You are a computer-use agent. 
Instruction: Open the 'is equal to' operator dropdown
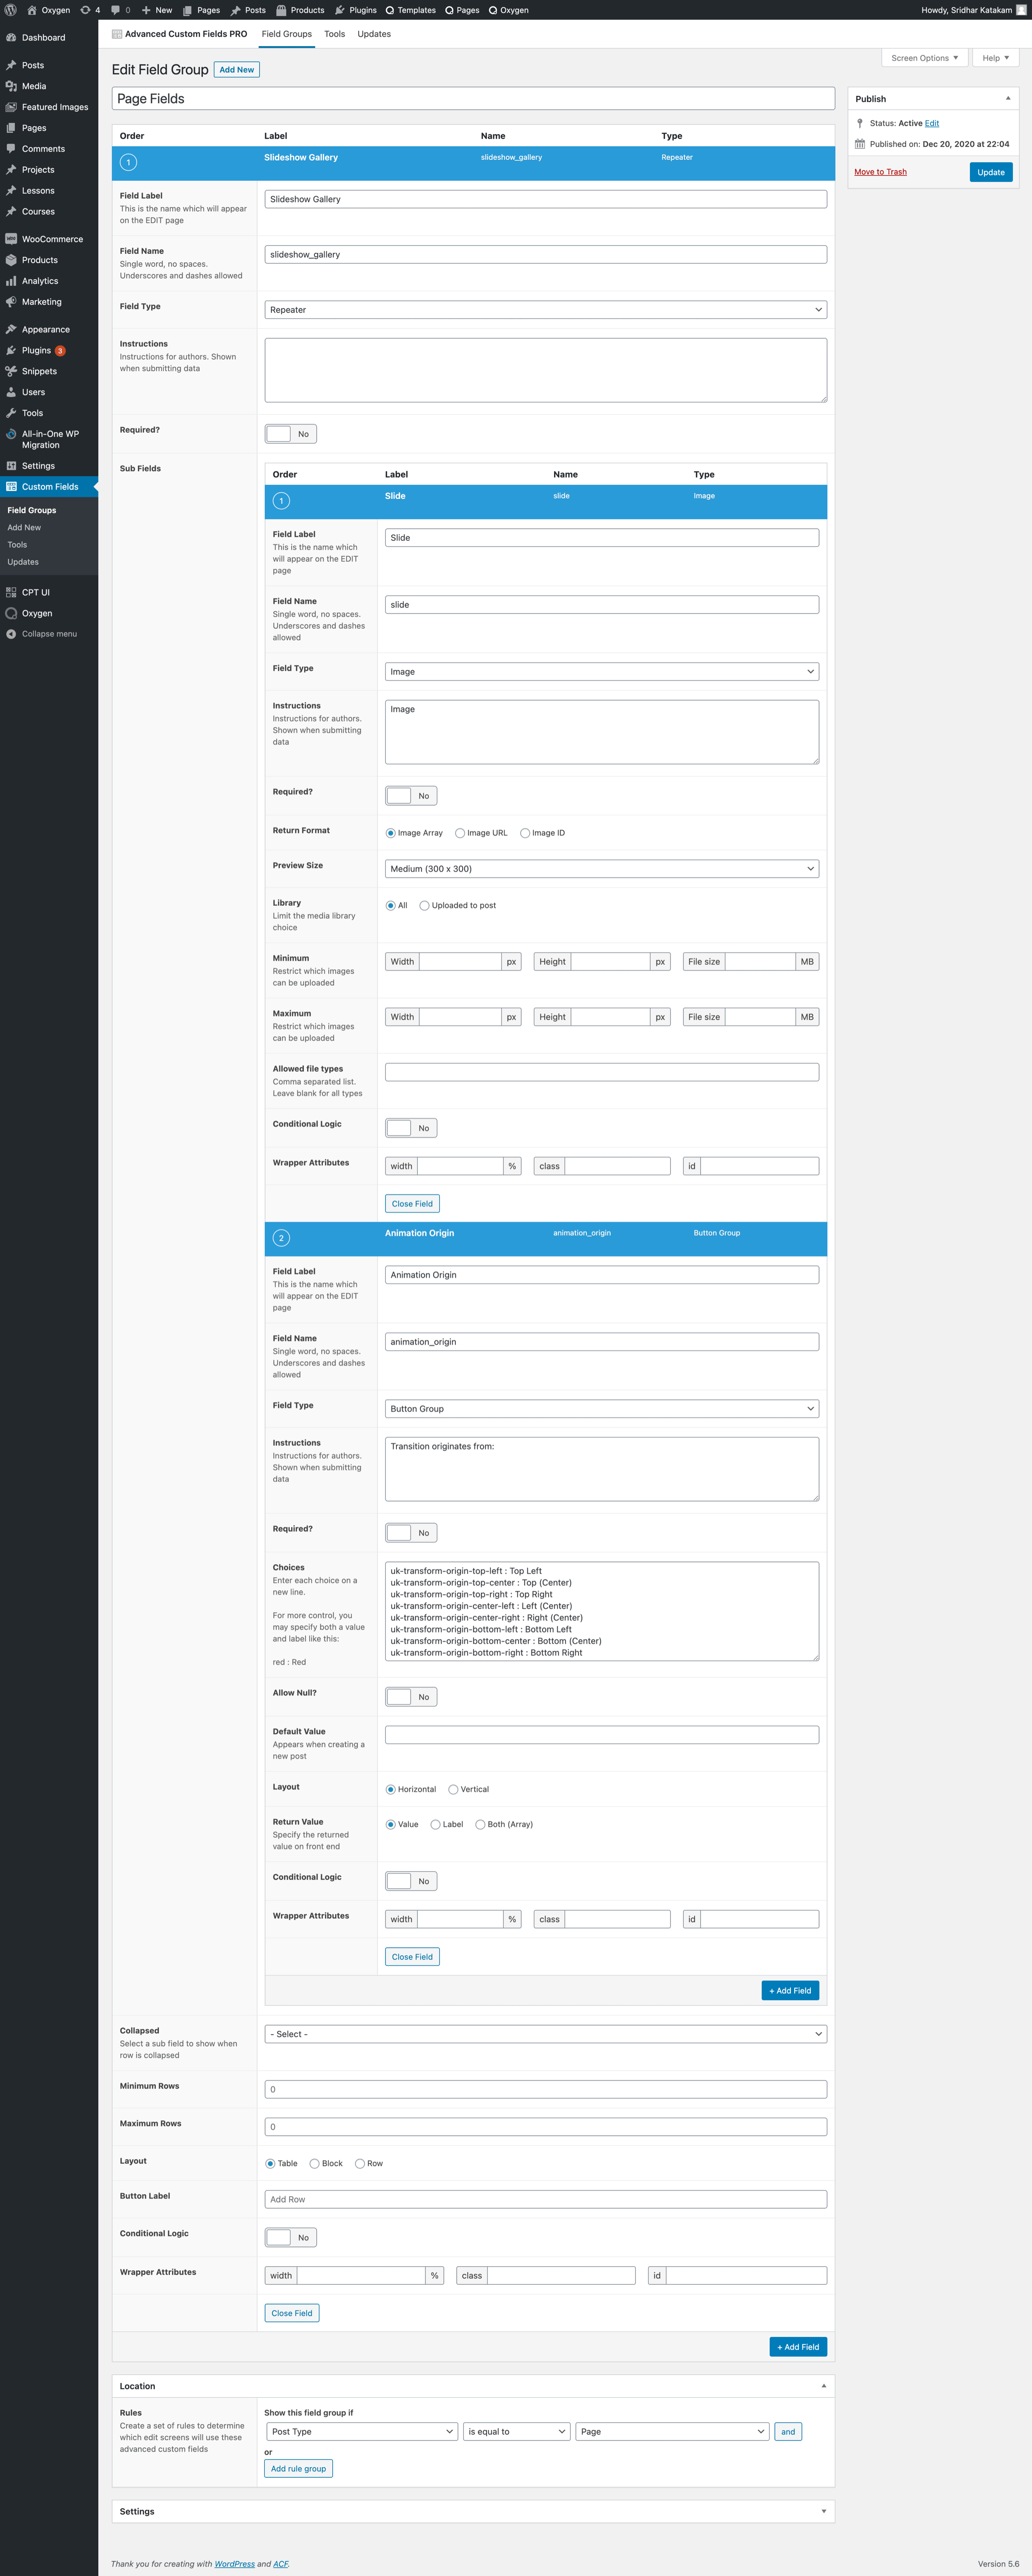517,2432
